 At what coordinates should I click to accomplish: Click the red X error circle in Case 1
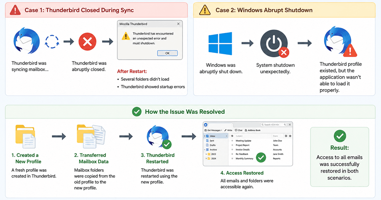pos(87,42)
